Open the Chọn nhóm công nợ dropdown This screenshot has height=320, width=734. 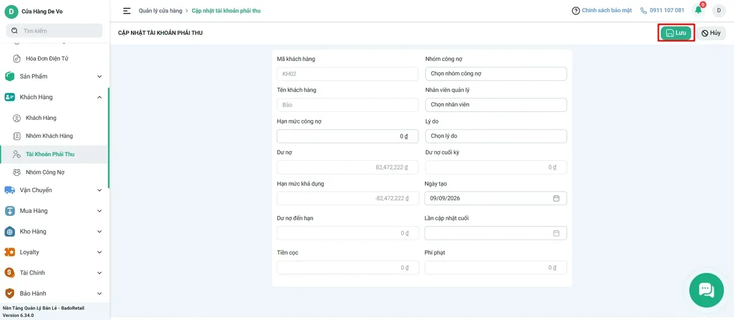tap(496, 73)
